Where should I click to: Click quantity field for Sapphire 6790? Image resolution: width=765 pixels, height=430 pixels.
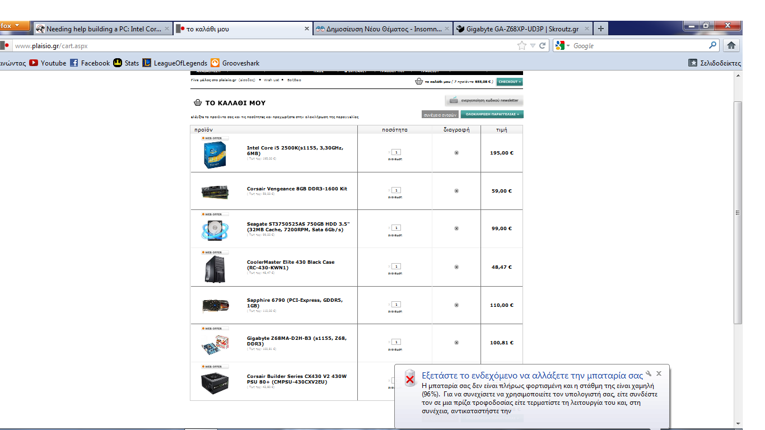coord(397,305)
